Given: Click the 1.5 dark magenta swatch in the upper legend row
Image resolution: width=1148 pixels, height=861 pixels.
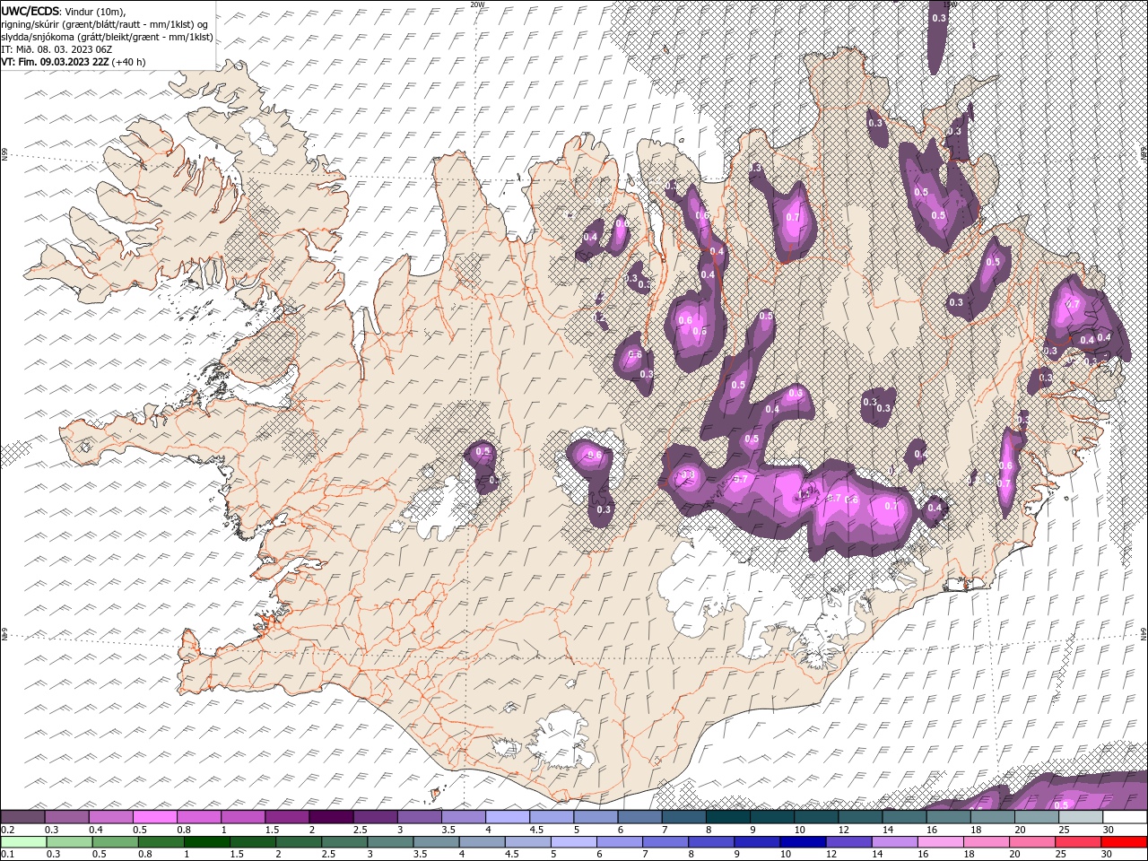Looking at the screenshot, I should tap(287, 817).
